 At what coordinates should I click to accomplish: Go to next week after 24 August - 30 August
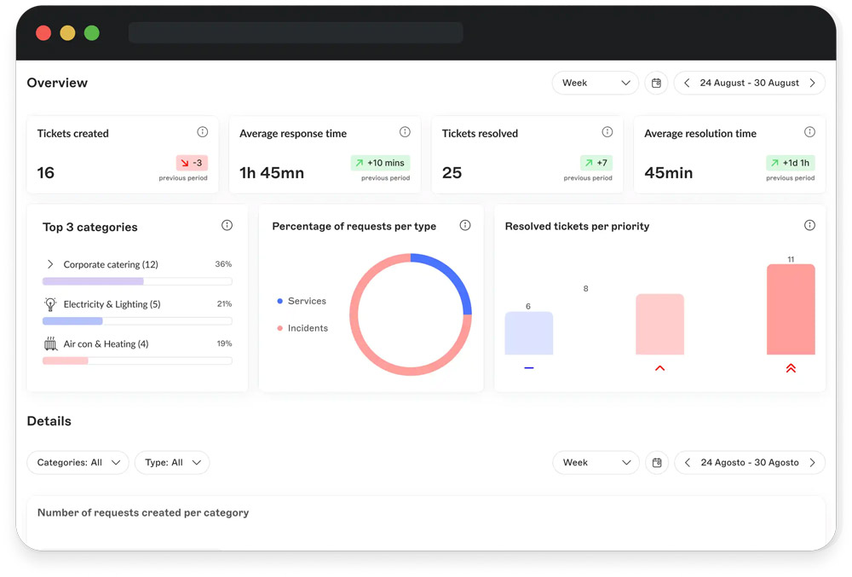pyautogui.click(x=812, y=83)
